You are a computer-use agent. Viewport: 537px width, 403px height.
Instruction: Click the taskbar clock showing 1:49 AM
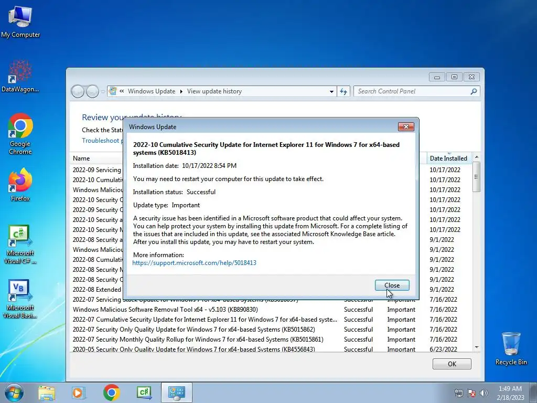(510, 393)
